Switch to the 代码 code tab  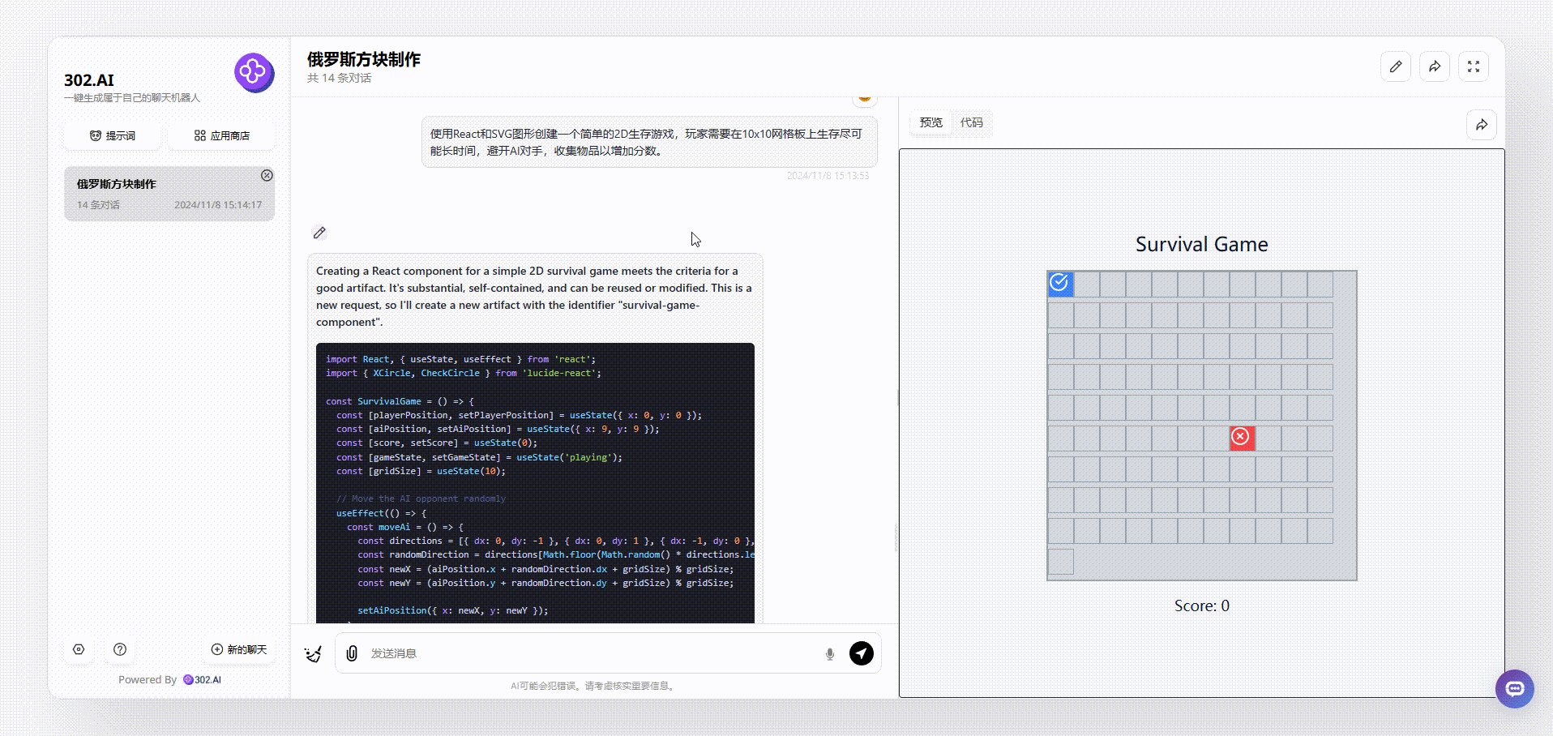971,122
